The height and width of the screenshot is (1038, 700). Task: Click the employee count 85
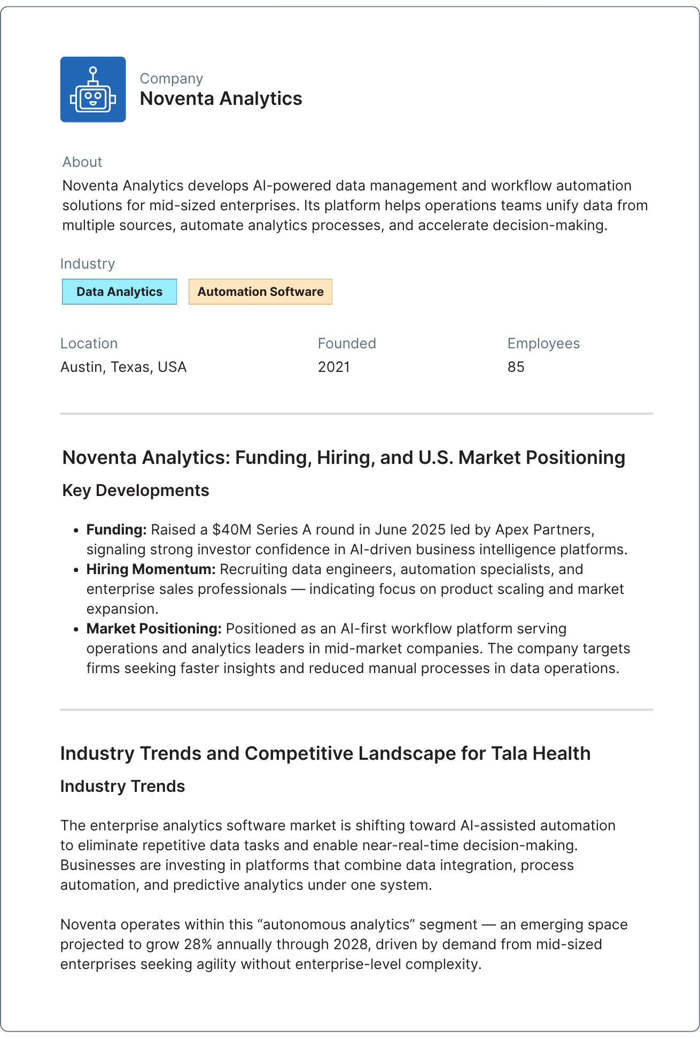click(516, 367)
